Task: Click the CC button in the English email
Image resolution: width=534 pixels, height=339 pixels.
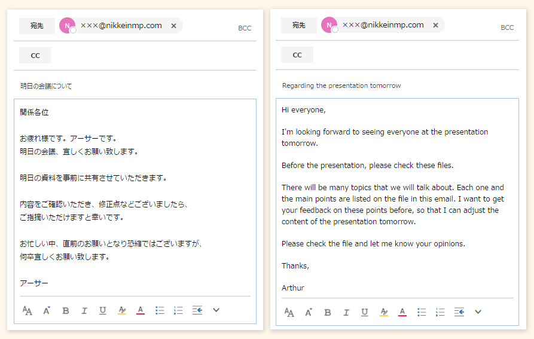Action: 297,55
